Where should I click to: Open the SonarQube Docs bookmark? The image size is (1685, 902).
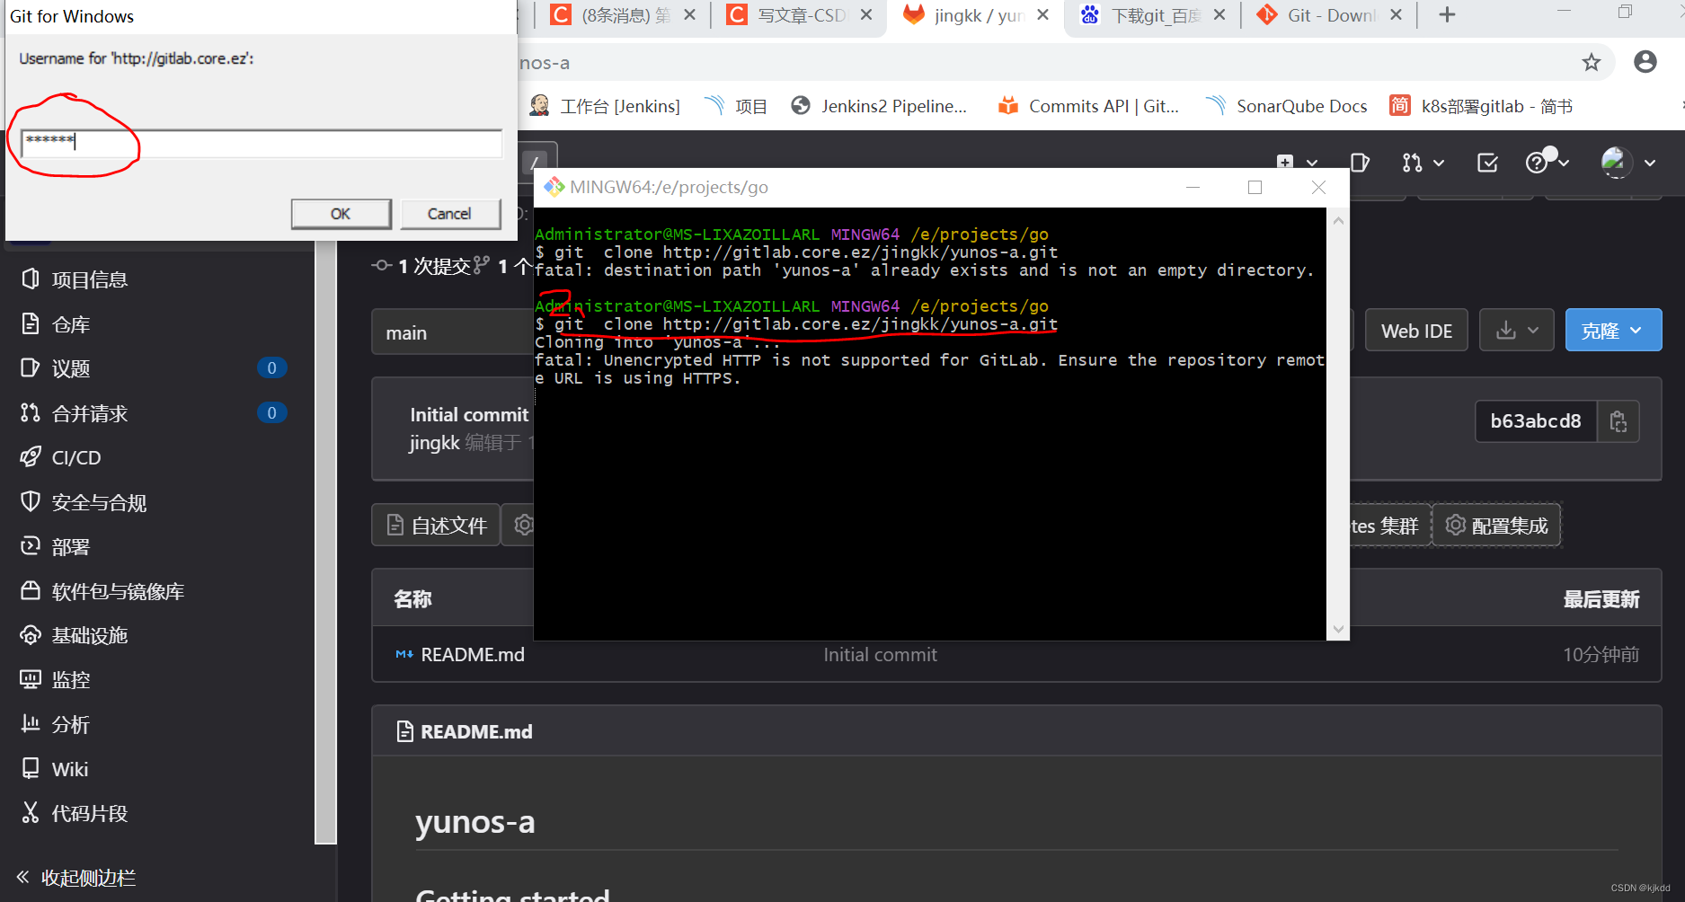click(x=1287, y=106)
